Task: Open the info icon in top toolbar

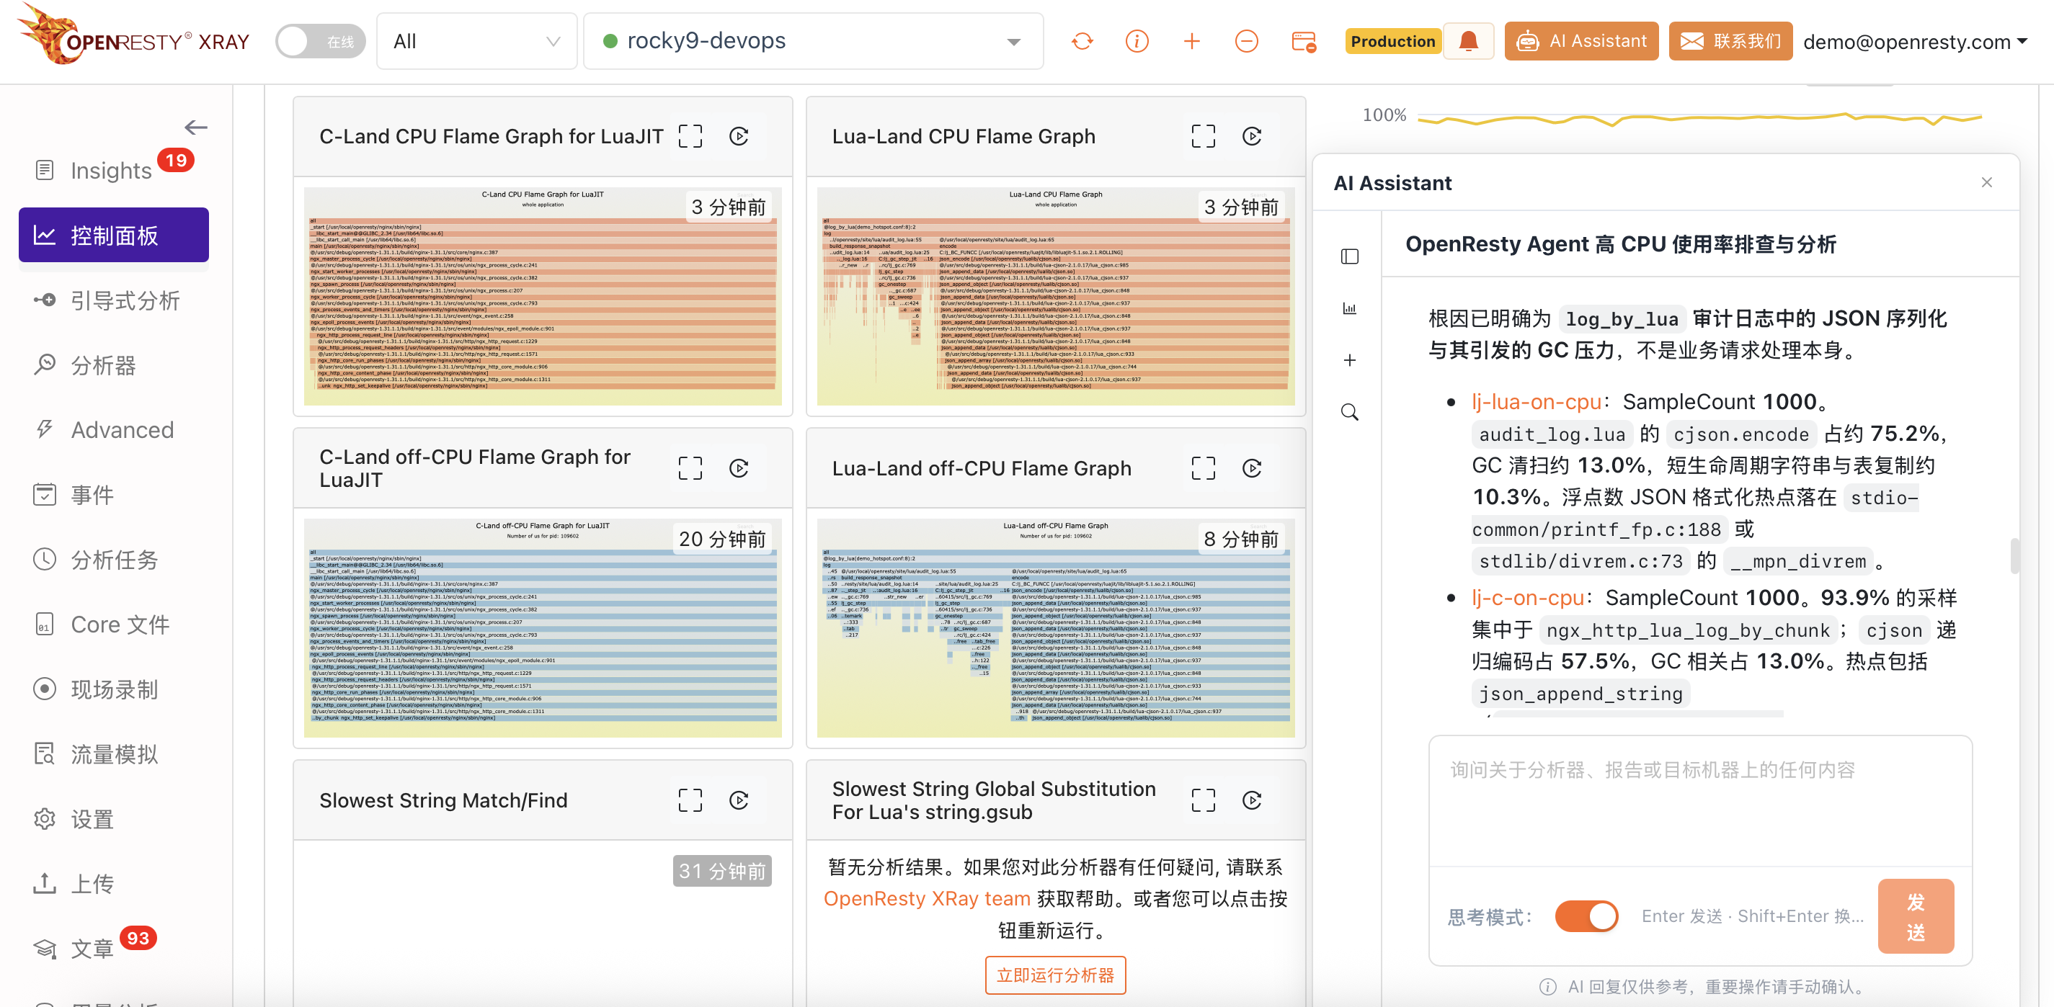Action: pyautogui.click(x=1137, y=42)
